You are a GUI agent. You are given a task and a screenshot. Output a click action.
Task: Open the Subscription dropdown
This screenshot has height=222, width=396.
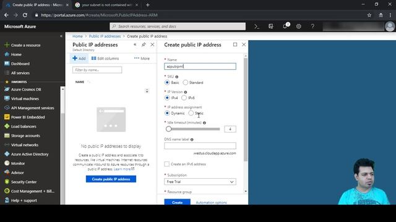[200, 182]
